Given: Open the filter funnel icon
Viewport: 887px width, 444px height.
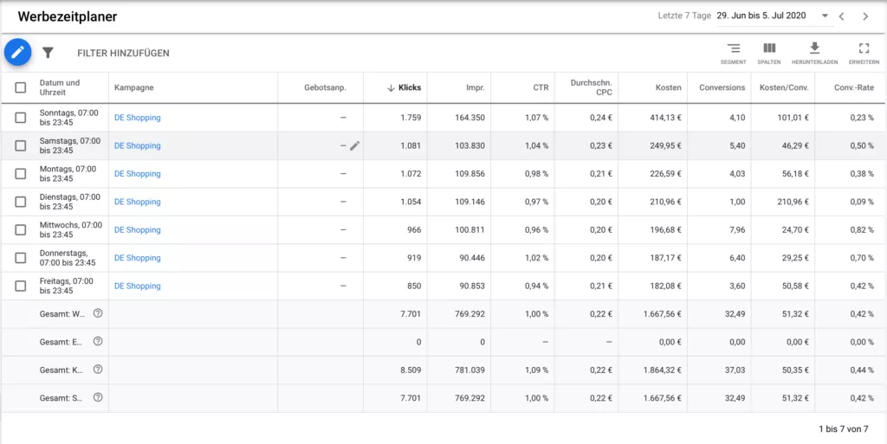Looking at the screenshot, I should click(49, 53).
